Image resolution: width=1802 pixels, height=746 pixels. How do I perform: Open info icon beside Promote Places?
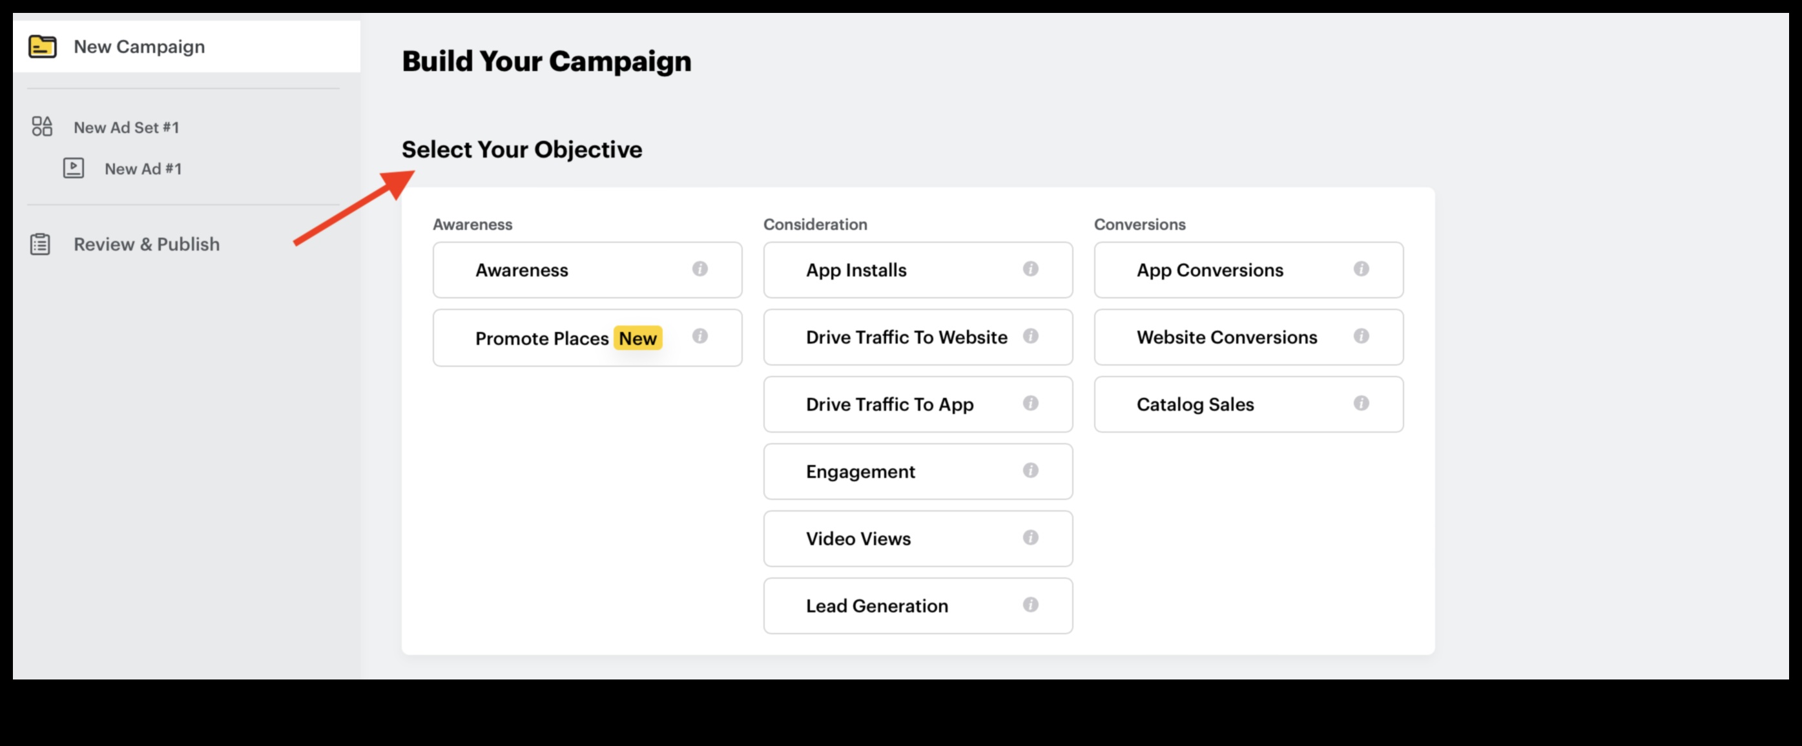699,336
